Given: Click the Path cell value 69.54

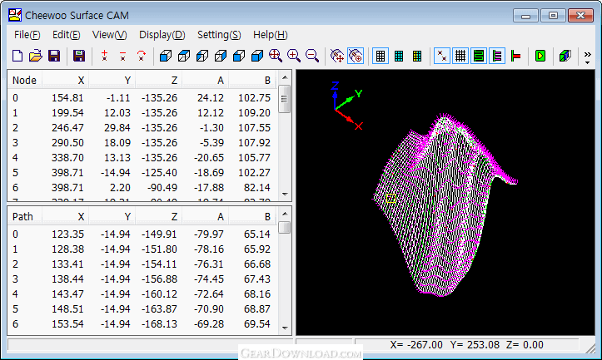Looking at the screenshot, I should click(x=256, y=323).
